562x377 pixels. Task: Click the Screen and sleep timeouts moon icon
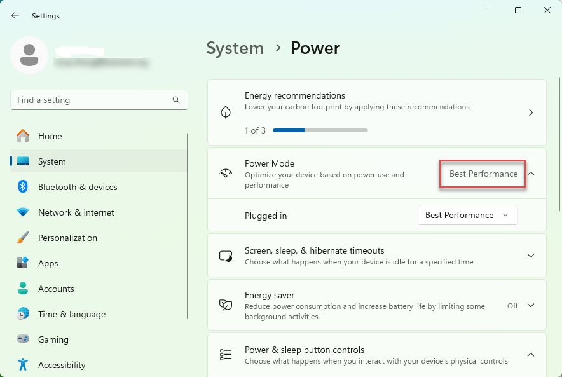(x=225, y=256)
